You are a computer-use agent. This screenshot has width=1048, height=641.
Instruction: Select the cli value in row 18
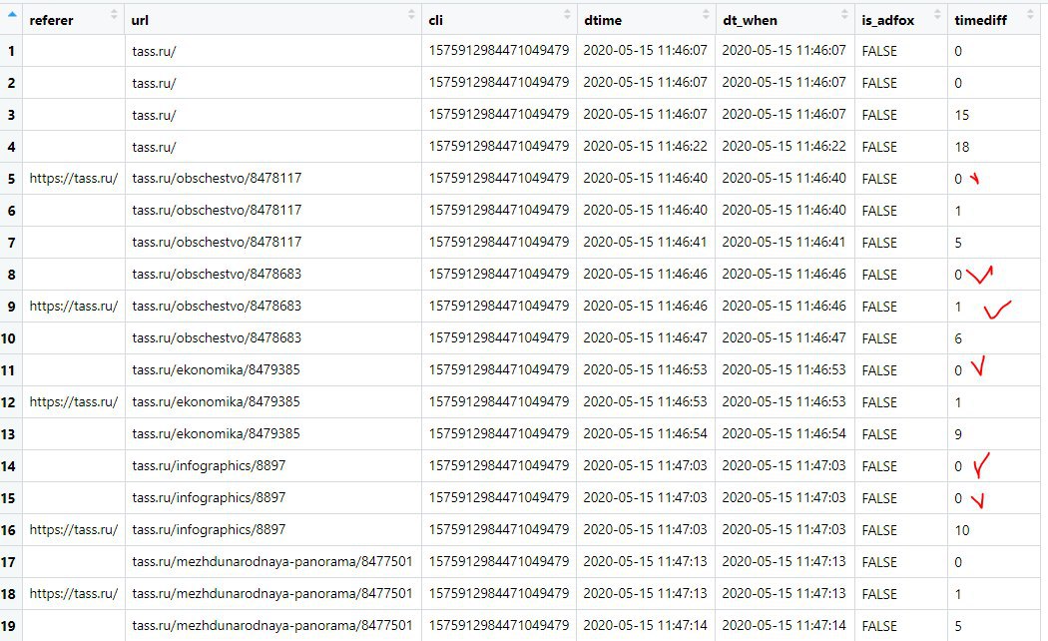[x=499, y=594]
